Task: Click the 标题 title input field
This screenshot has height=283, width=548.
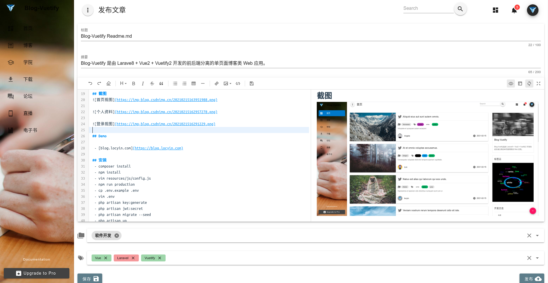Action: coord(311,36)
